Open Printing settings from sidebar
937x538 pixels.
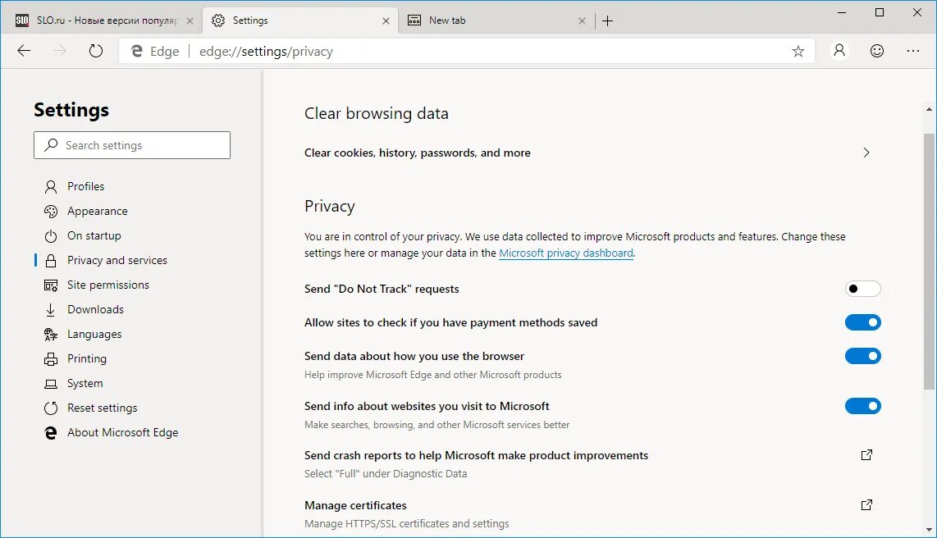click(x=86, y=358)
